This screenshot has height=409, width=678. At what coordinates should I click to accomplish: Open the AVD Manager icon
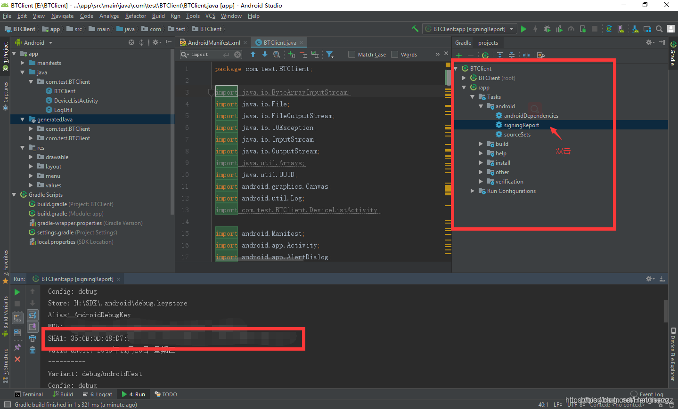(621, 29)
